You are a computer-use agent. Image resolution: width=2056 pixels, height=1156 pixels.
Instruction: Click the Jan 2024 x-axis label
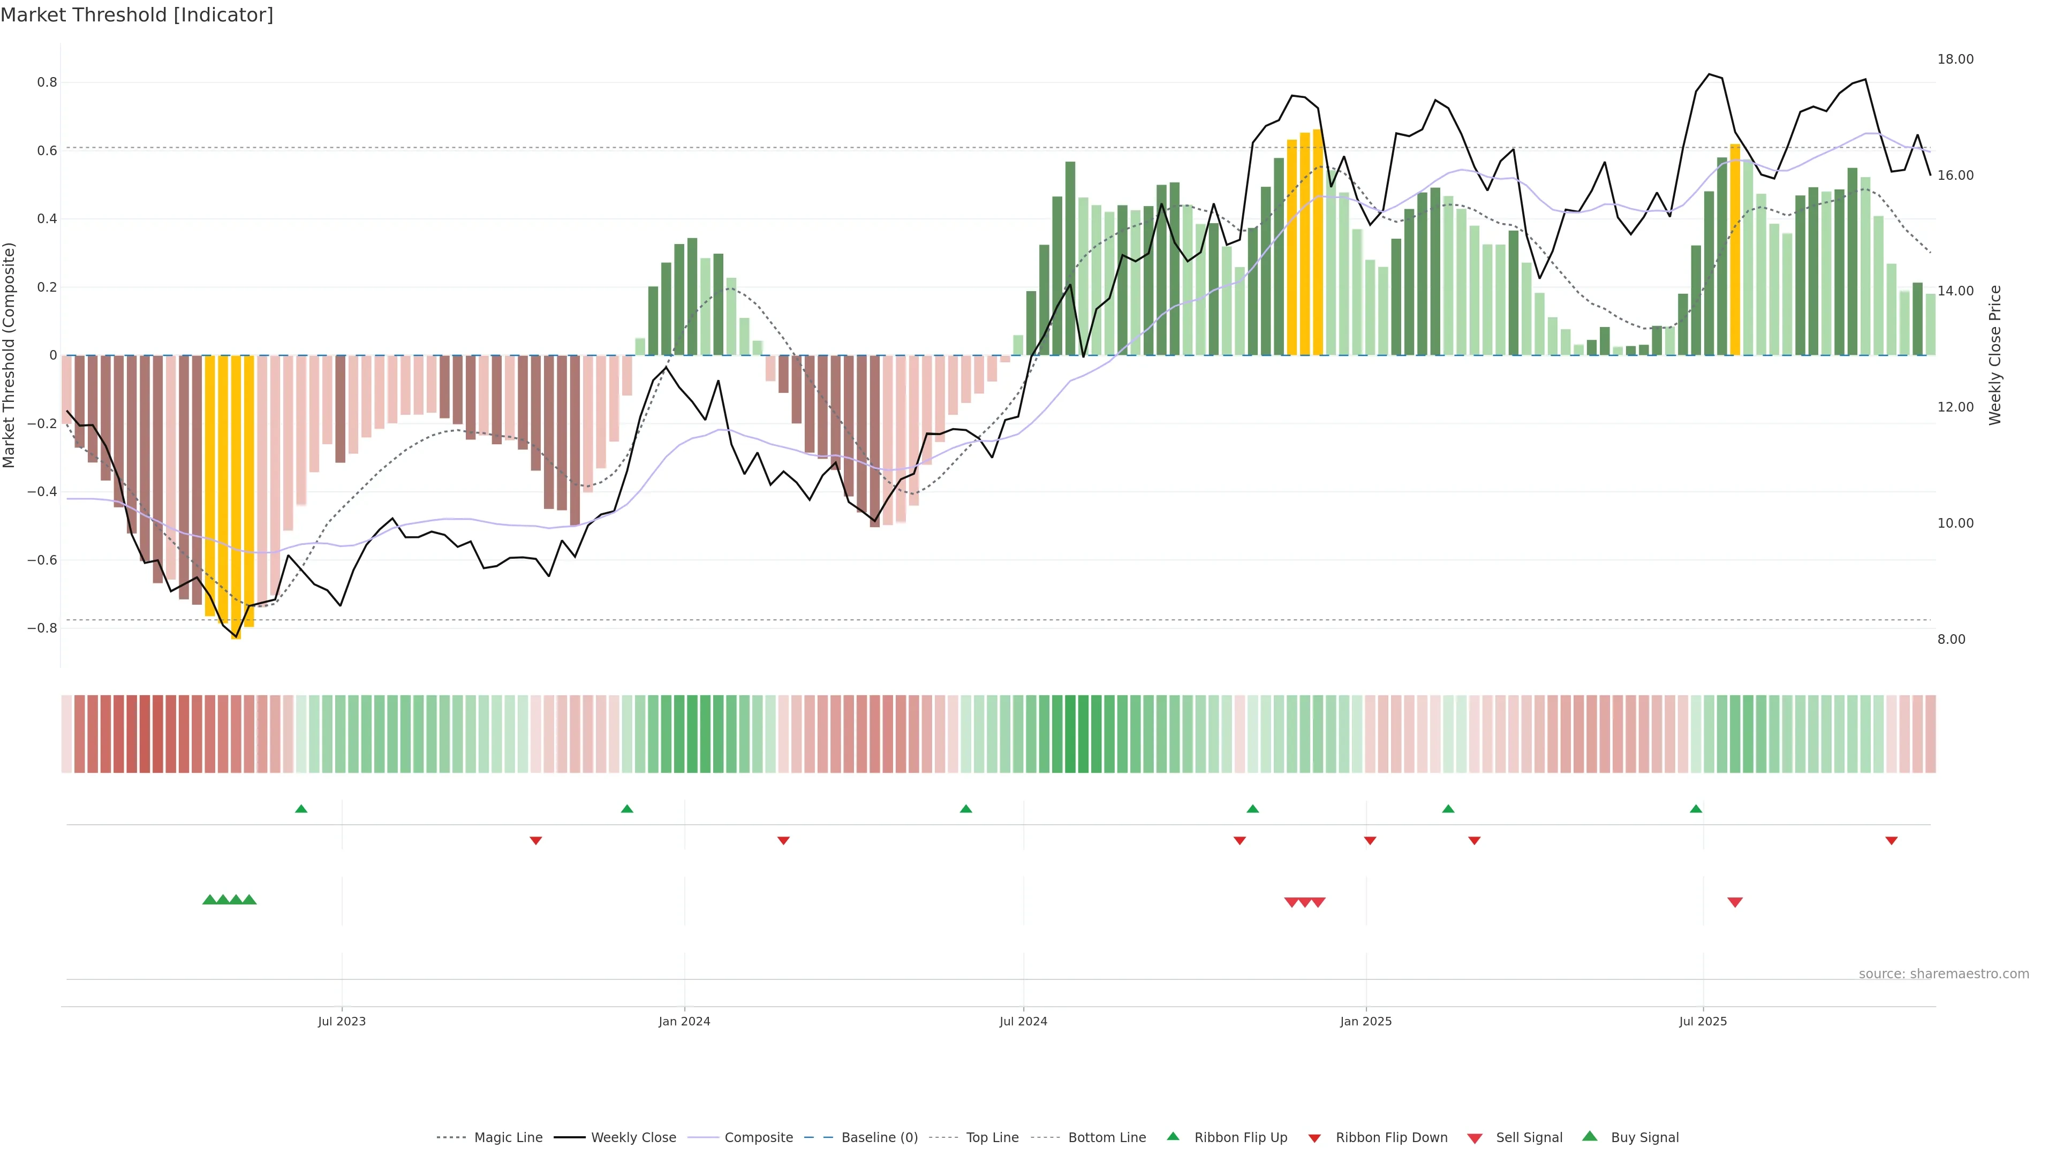click(x=684, y=1021)
